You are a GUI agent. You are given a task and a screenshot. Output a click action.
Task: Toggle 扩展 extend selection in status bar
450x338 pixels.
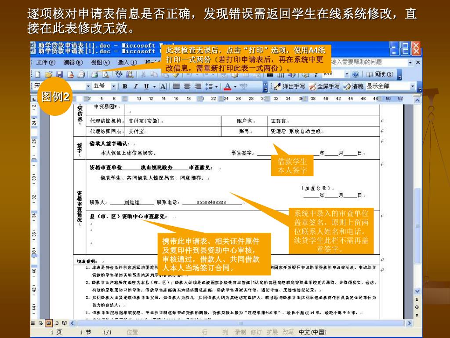[x=272, y=332]
